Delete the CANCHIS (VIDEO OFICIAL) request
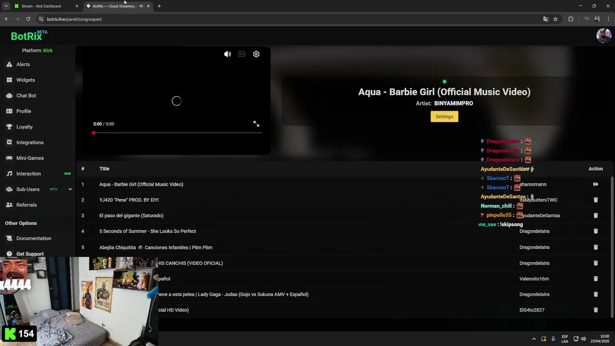Screen dimensions: 615x346 point(595,263)
